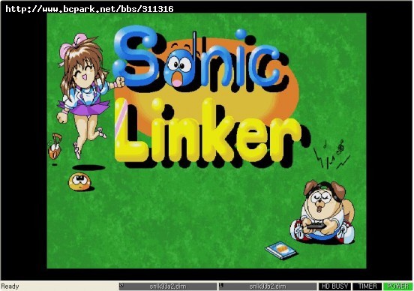The image size is (414, 291).
Task: Click the floppy drive 0 slot snlk33a2.dim
Action: point(168,286)
